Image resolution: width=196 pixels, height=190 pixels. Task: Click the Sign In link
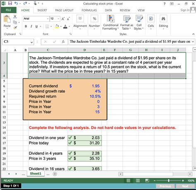pos(185,10)
